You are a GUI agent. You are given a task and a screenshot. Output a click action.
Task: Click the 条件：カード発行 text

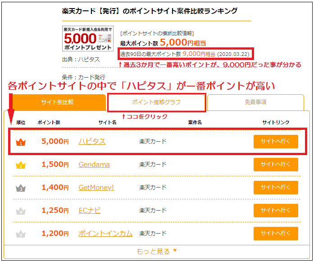83,77
